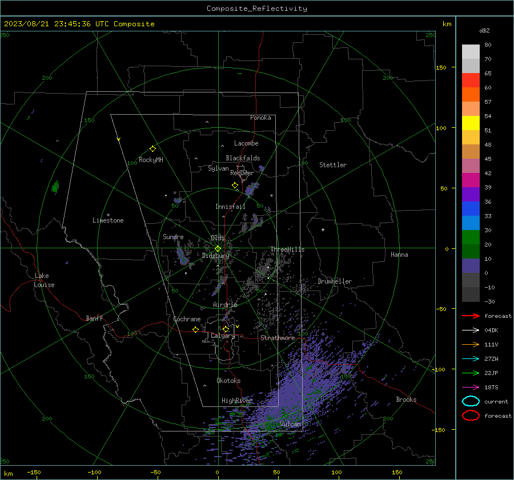Click the Red Deer city label
The height and width of the screenshot is (480, 514).
coord(242,173)
